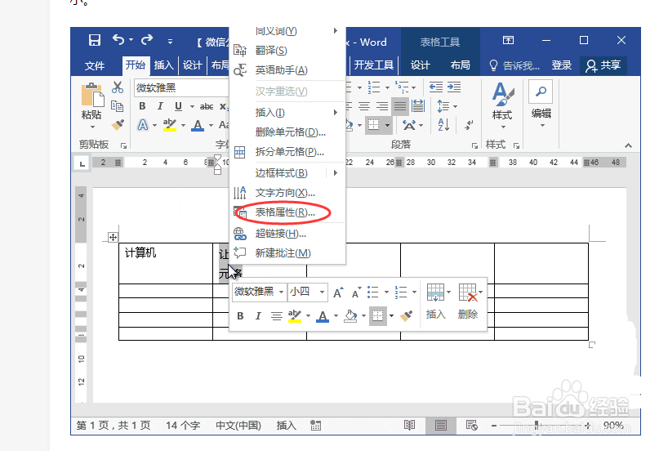This screenshot has height=451, width=668.
Task: Apply ribbon text highlight color
Action: (170, 125)
